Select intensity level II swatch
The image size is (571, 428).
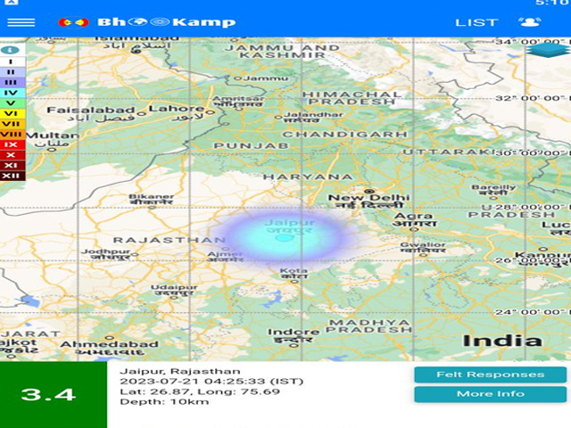pyautogui.click(x=12, y=72)
